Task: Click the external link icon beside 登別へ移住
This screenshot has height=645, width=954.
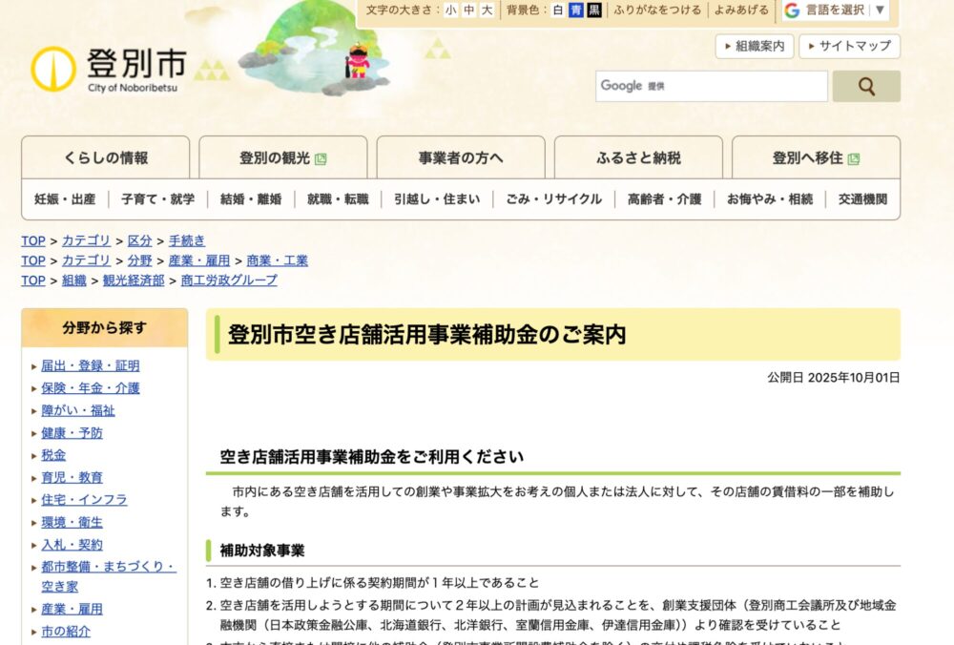Action: [853, 158]
